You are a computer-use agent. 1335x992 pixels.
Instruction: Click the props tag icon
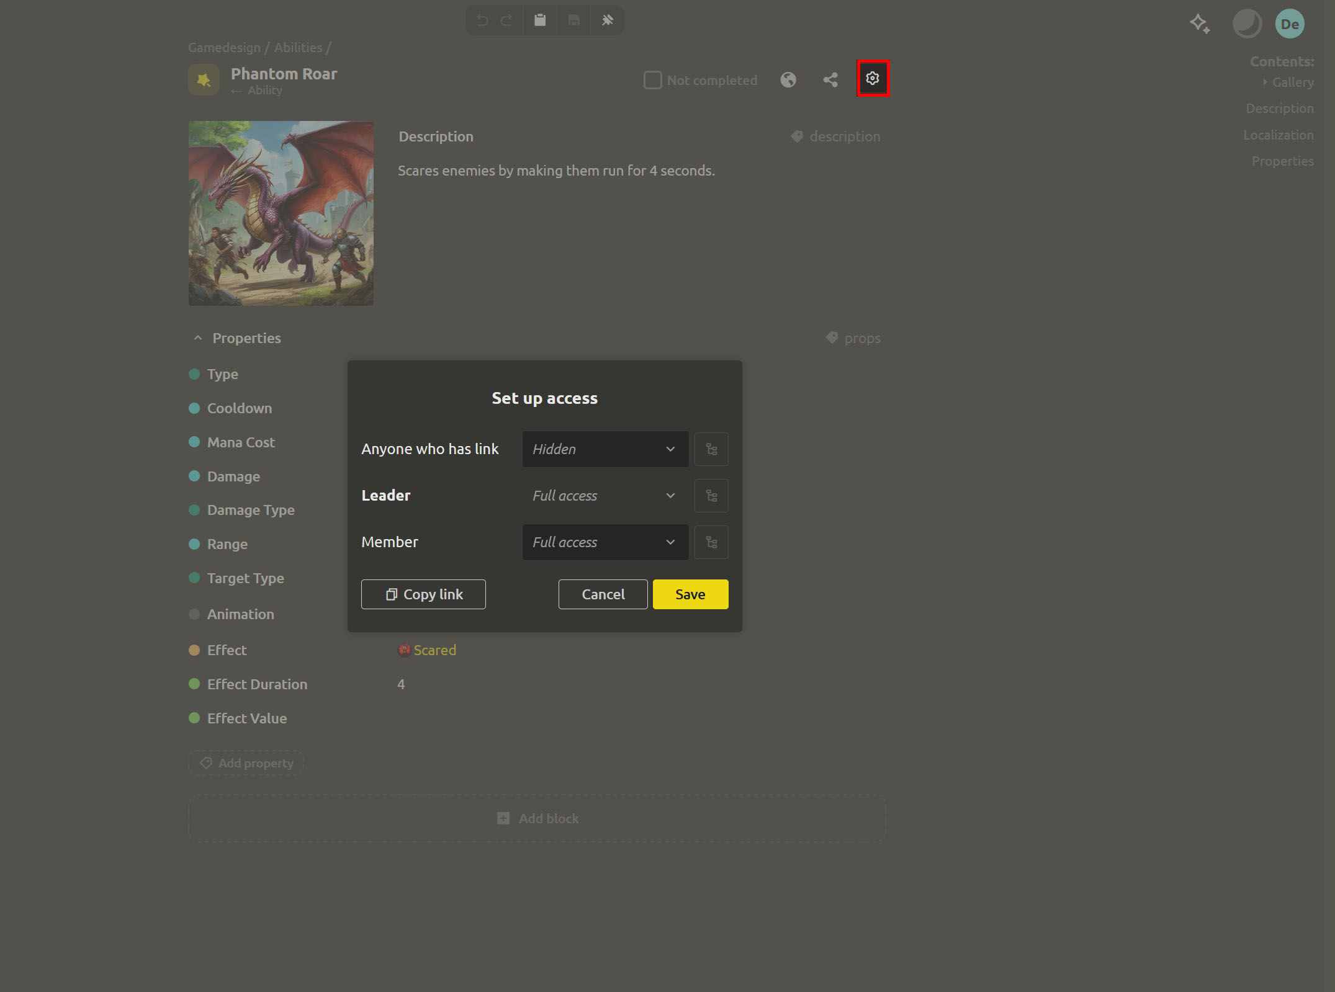[x=832, y=337]
